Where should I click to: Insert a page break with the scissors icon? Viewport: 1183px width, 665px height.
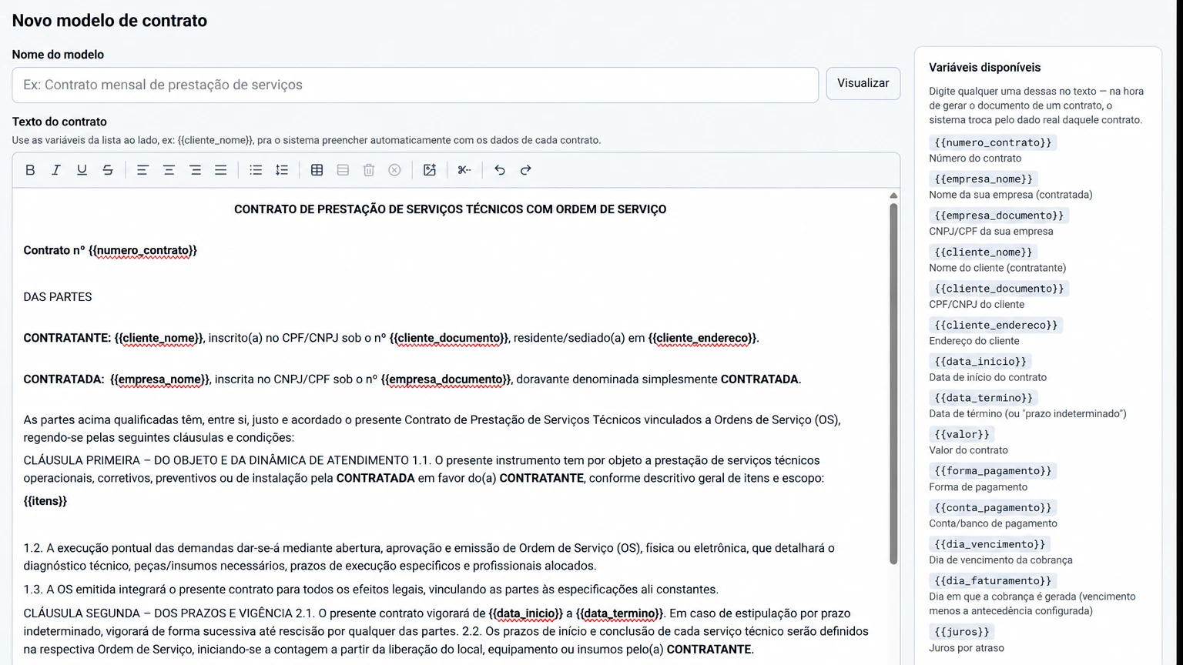click(464, 170)
